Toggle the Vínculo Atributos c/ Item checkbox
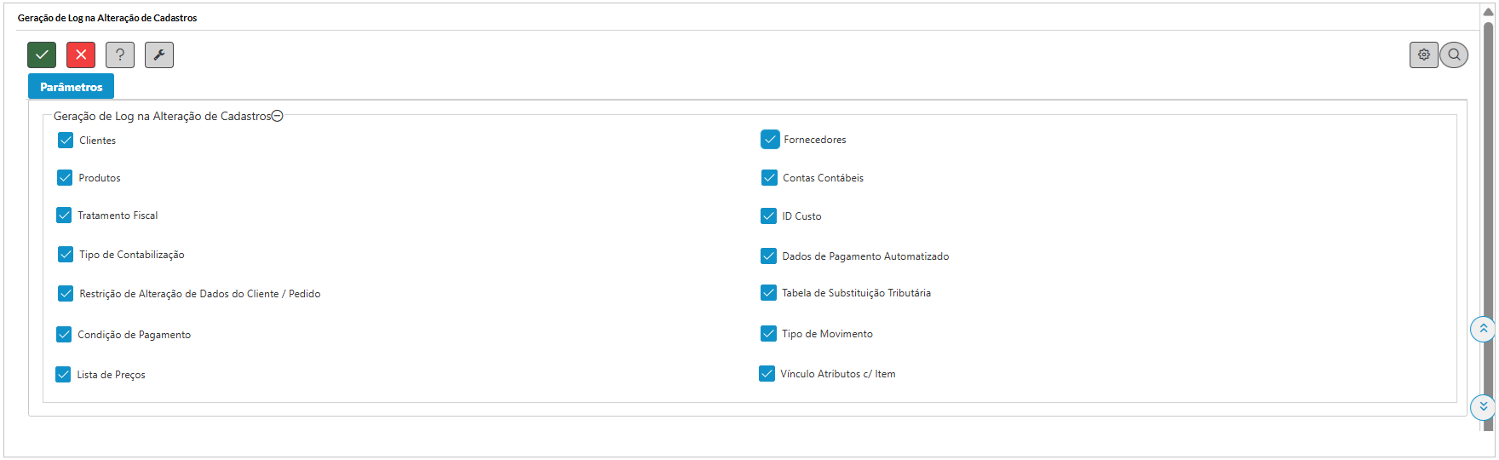The height and width of the screenshot is (460, 1499). (x=767, y=373)
